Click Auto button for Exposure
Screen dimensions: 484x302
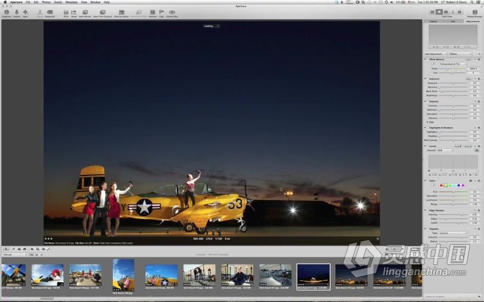coord(468,79)
